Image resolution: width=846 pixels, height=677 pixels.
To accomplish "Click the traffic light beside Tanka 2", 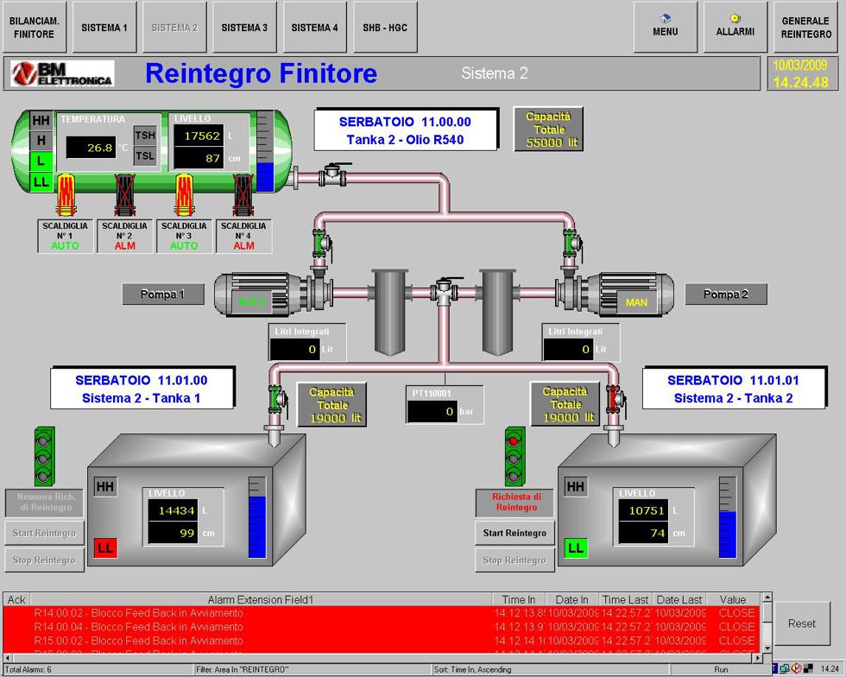I will [515, 457].
